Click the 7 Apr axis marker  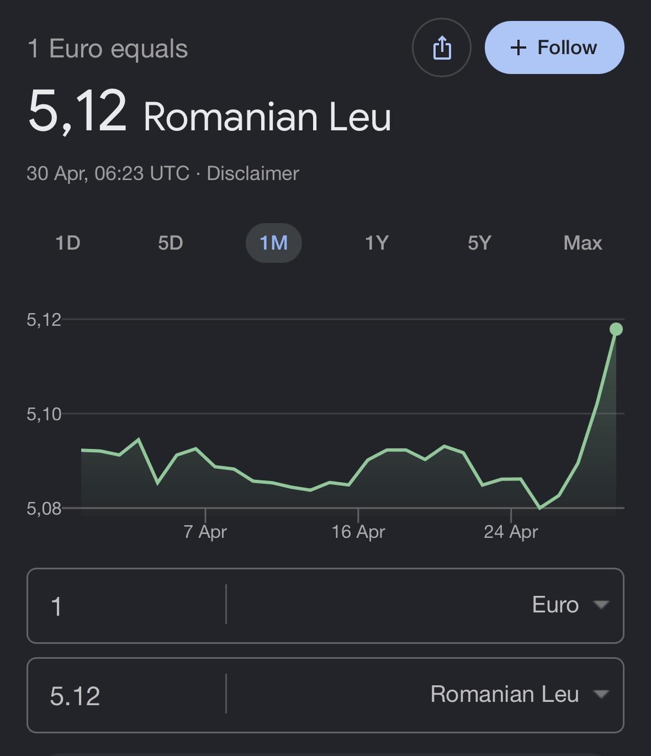click(205, 531)
